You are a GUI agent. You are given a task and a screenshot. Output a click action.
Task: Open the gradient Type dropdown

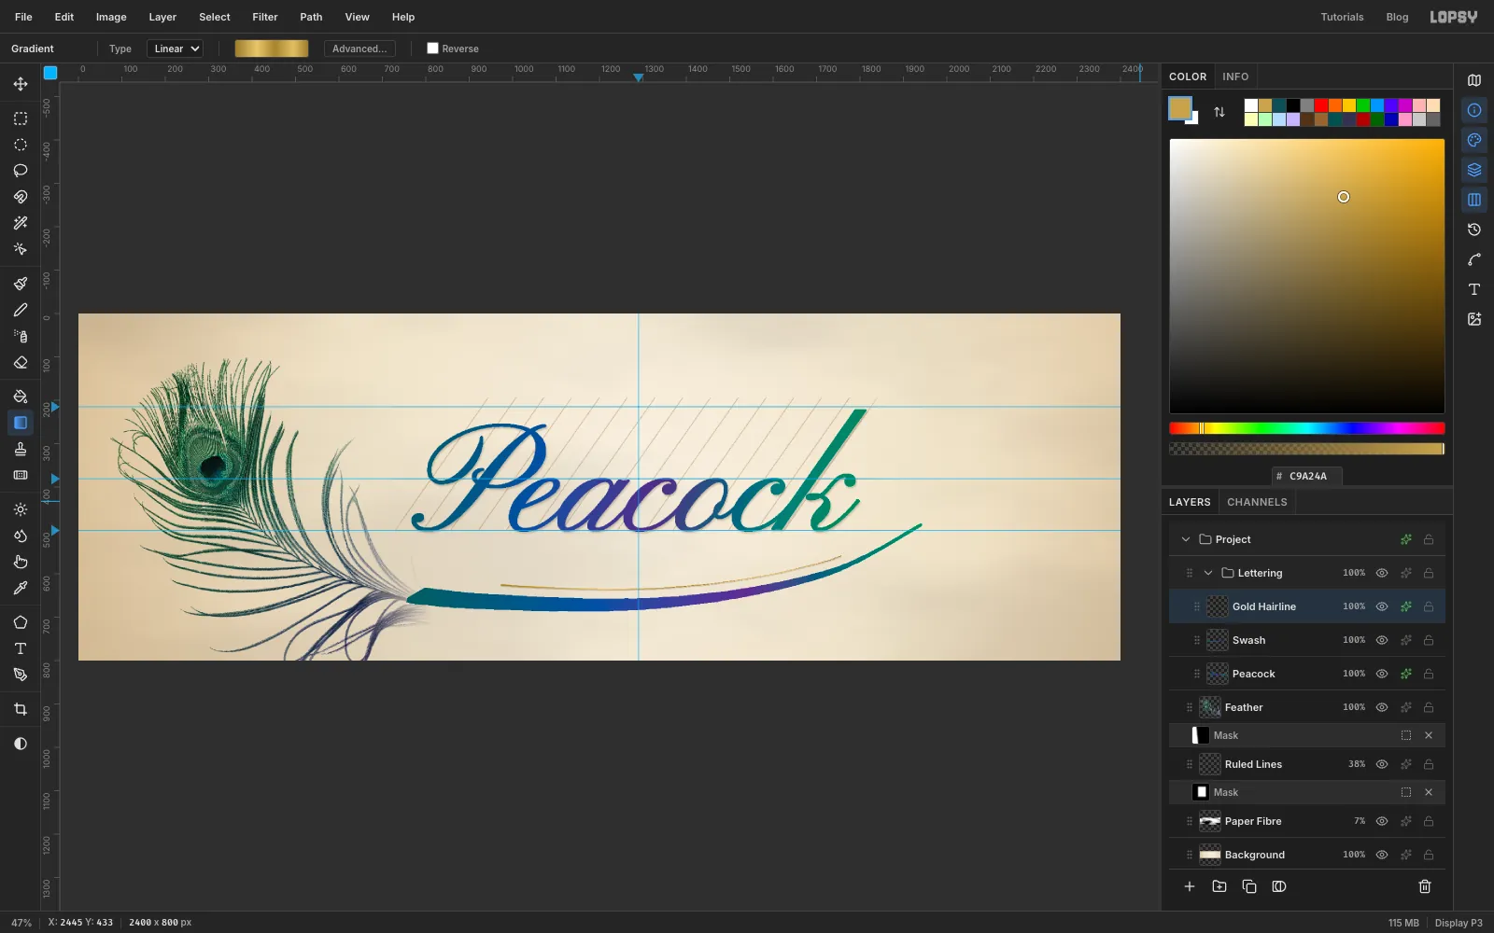pyautogui.click(x=175, y=49)
